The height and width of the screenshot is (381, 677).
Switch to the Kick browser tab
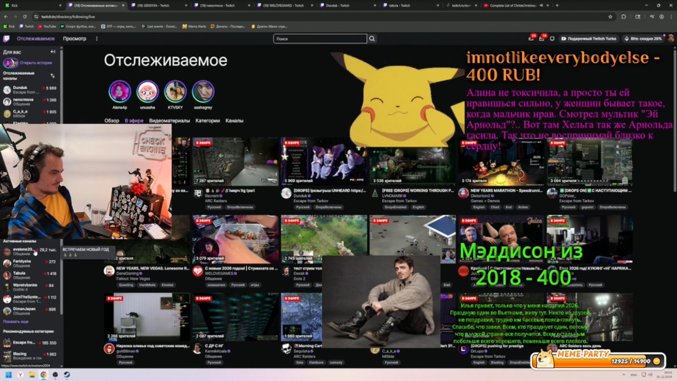click(x=32, y=5)
